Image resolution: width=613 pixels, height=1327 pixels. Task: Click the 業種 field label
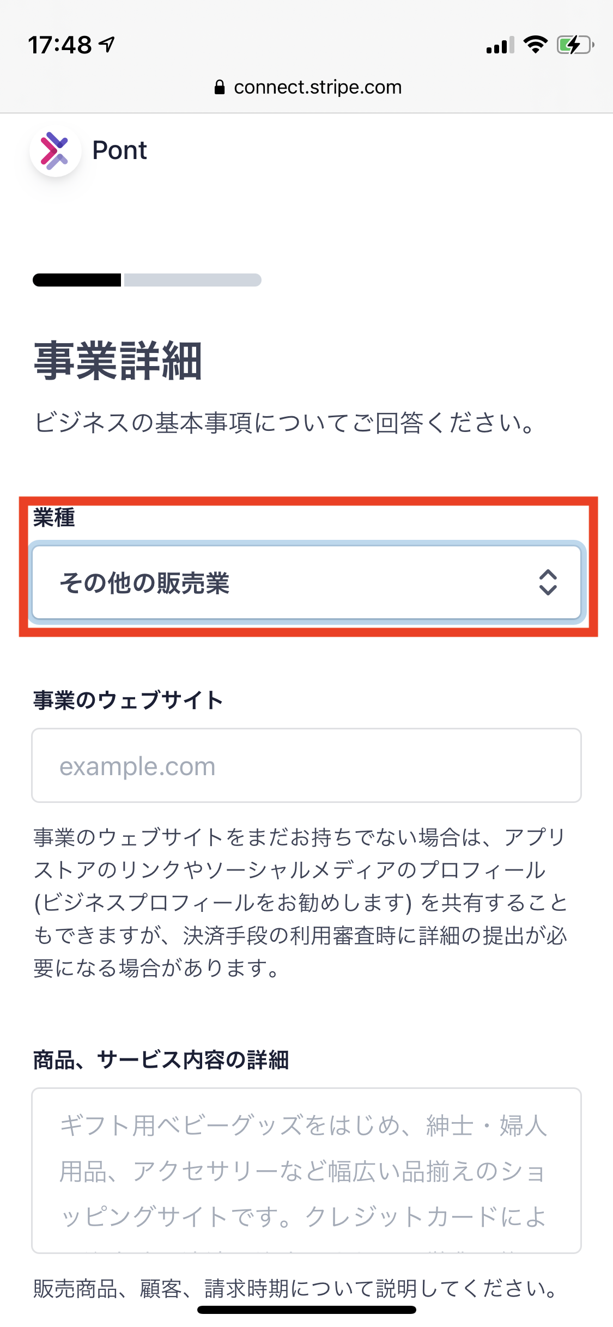(x=54, y=518)
